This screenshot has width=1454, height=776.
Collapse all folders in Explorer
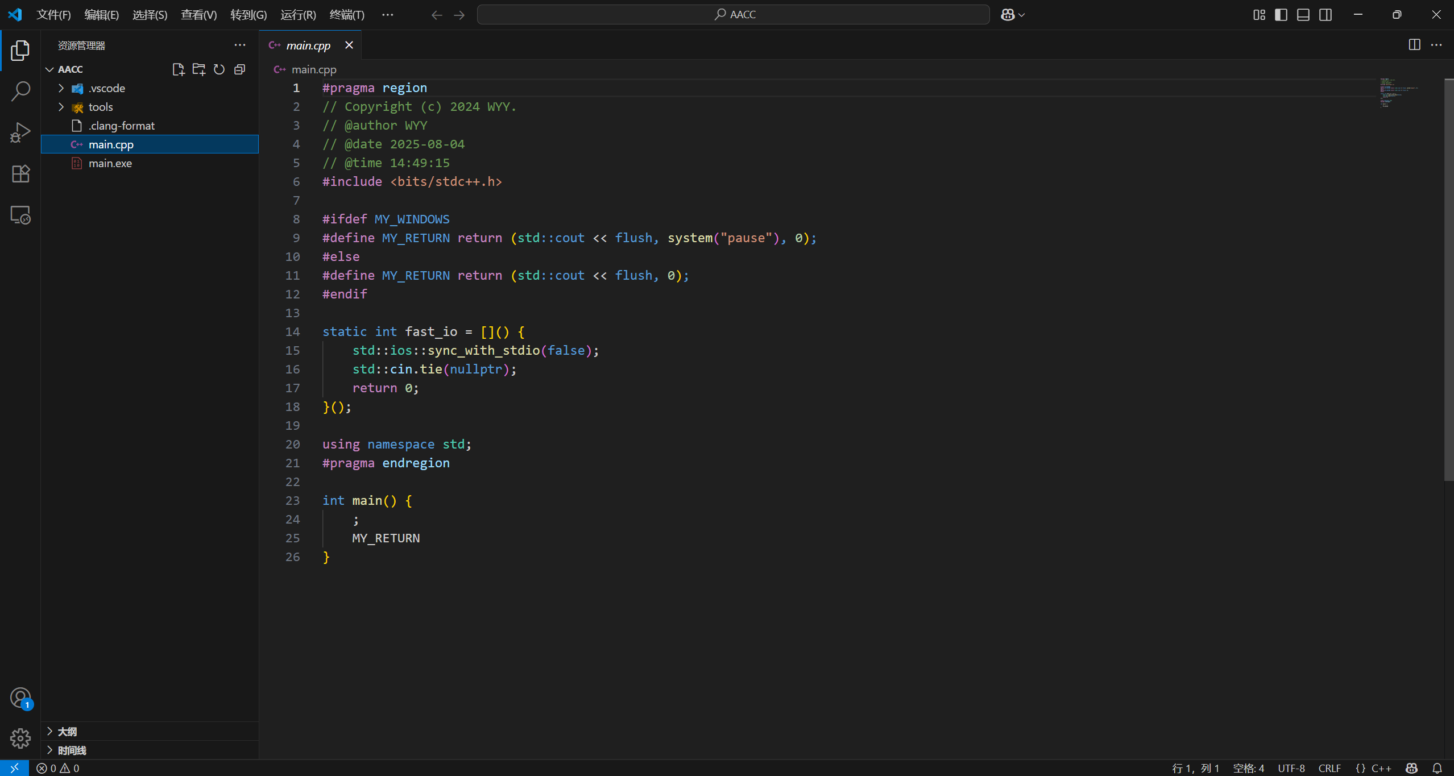239,69
